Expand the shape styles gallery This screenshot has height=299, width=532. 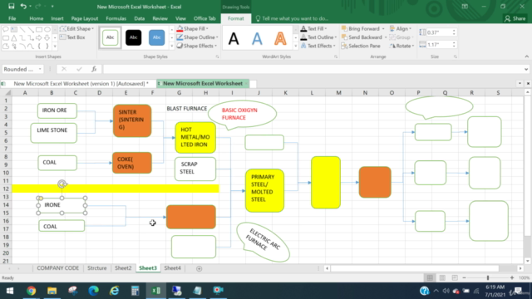(172, 46)
